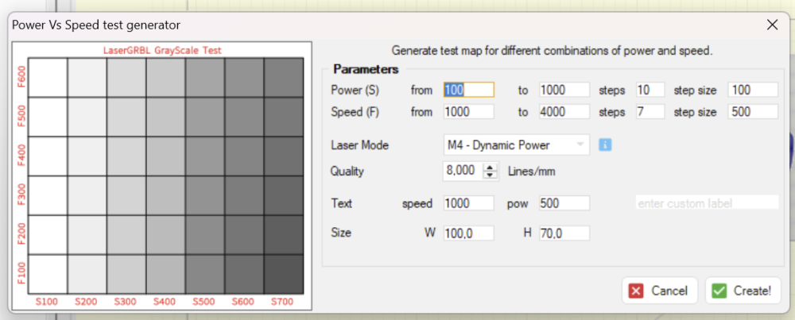Viewport: 795px width, 320px height.
Task: Click the Quality value field showing 8,000
Action: point(463,172)
